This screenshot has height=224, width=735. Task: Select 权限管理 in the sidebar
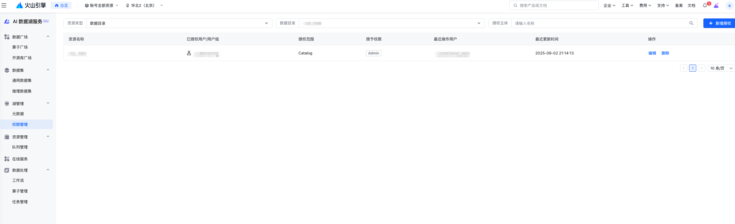[27, 124]
